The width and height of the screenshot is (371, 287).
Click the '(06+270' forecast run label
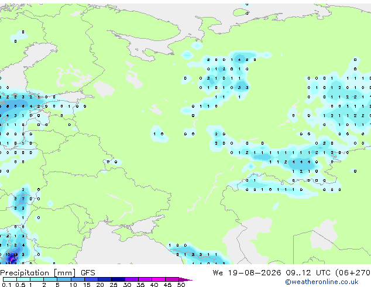pos(353,273)
